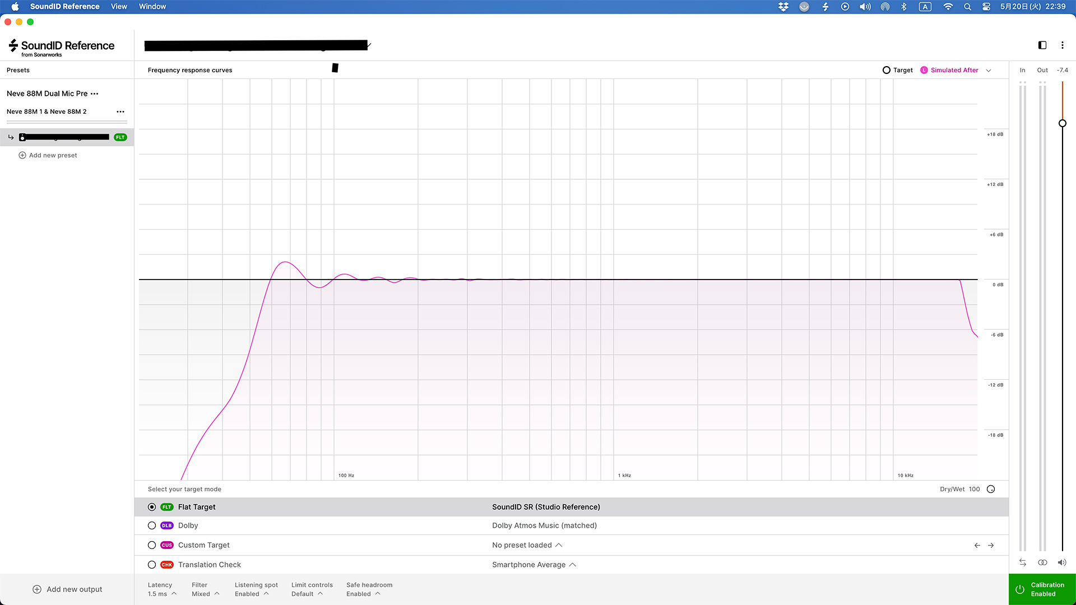
Task: Go to previous custom target preset arrow
Action: (x=977, y=545)
